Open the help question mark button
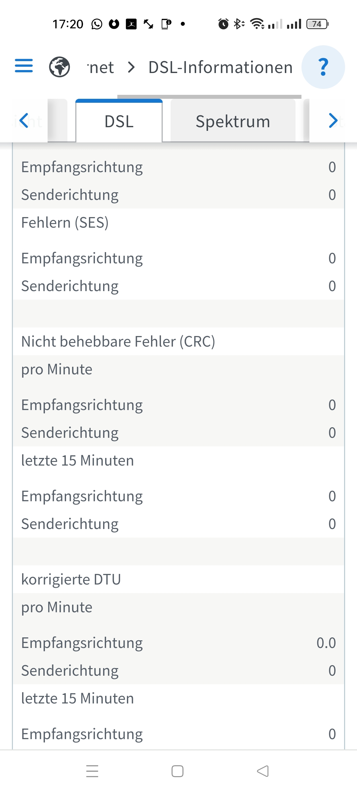Viewport: 357px width, 793px height. click(323, 67)
